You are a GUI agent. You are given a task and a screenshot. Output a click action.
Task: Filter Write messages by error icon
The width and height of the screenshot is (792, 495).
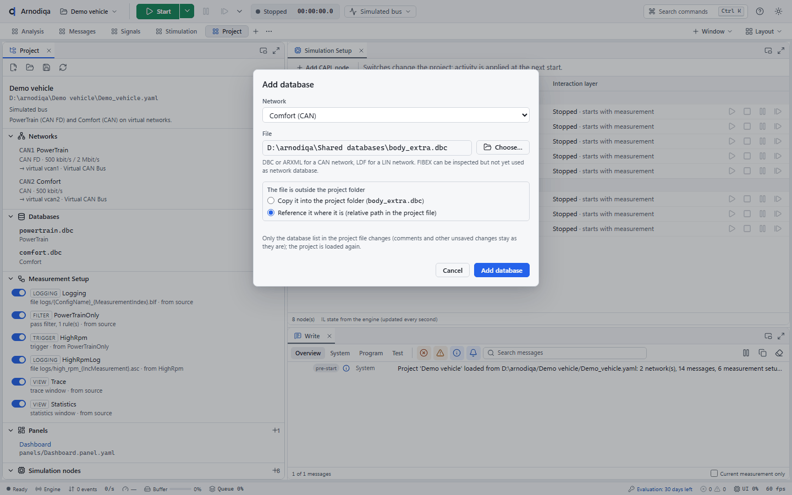point(424,353)
